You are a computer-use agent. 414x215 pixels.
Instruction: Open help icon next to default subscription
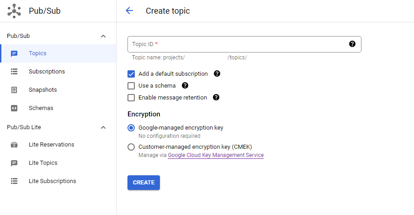coord(217,73)
